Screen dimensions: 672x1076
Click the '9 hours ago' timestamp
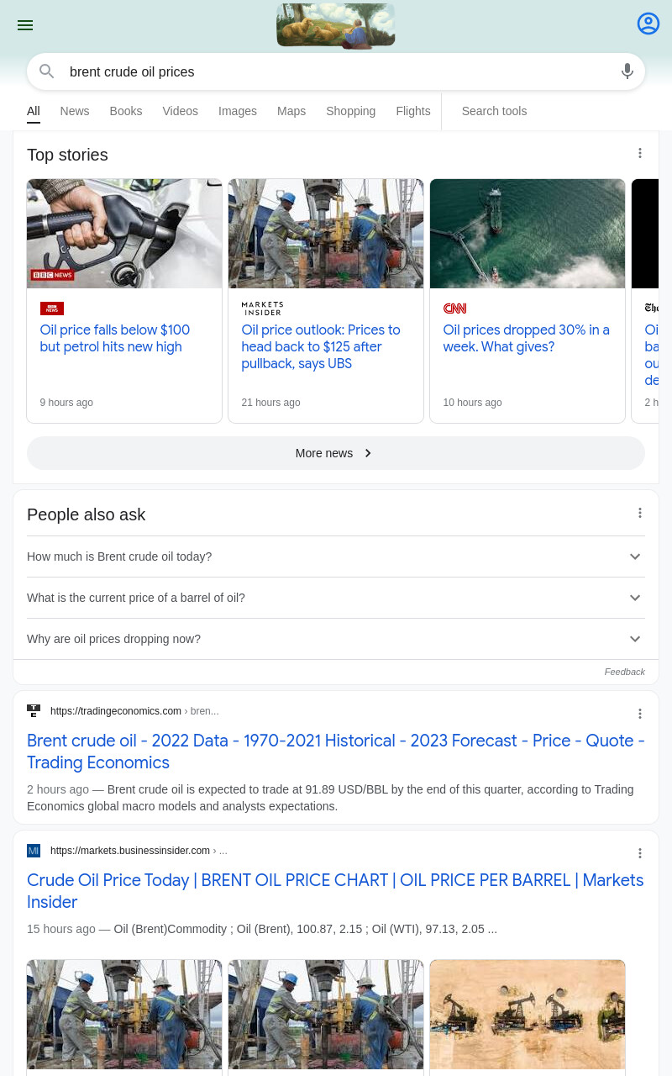click(66, 403)
